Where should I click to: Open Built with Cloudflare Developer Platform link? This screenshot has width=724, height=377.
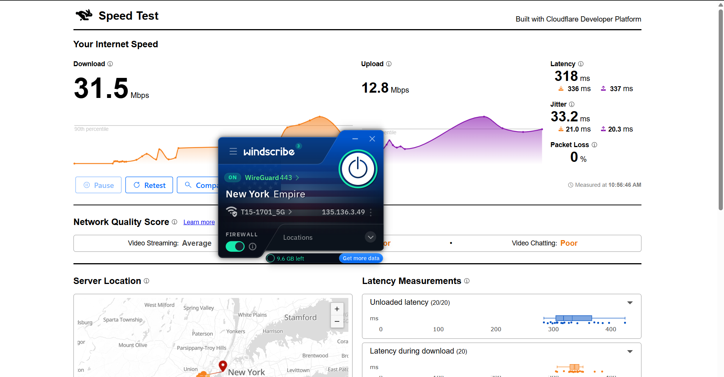point(578,19)
